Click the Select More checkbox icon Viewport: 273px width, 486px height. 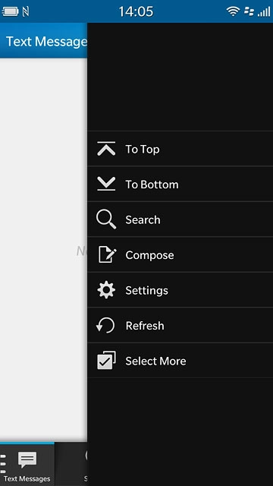coord(106,361)
